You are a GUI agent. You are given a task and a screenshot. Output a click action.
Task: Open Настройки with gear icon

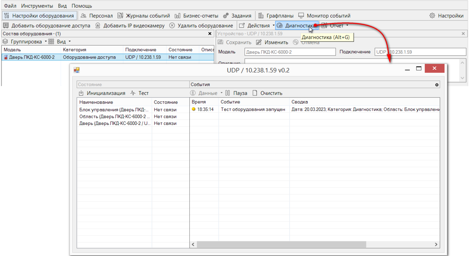coord(446,16)
